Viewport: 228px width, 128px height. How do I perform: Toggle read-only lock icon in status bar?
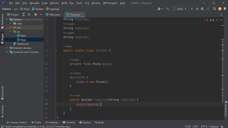pos(222,127)
